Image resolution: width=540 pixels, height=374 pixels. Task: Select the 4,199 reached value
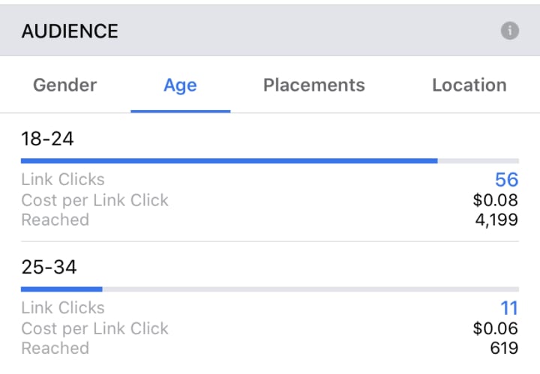[x=496, y=220]
